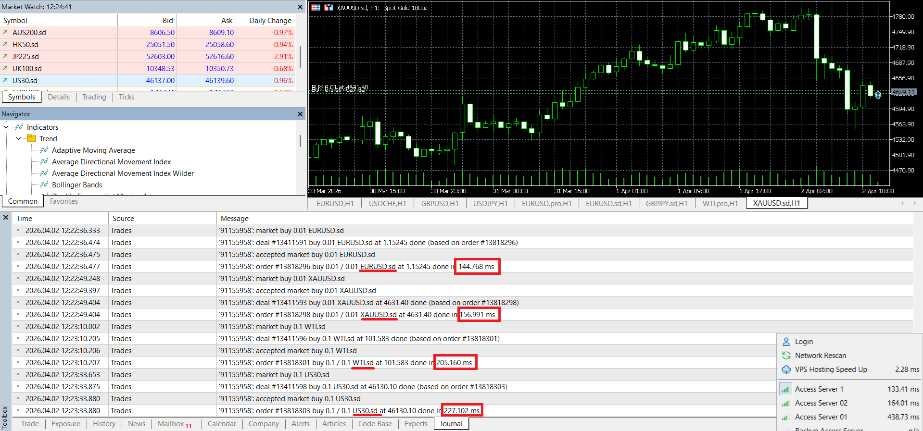Open the Code Base tab in Toolbox
The height and width of the screenshot is (431, 923).
click(x=375, y=424)
